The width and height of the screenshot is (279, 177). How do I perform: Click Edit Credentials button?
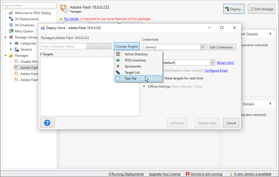tap(221, 47)
